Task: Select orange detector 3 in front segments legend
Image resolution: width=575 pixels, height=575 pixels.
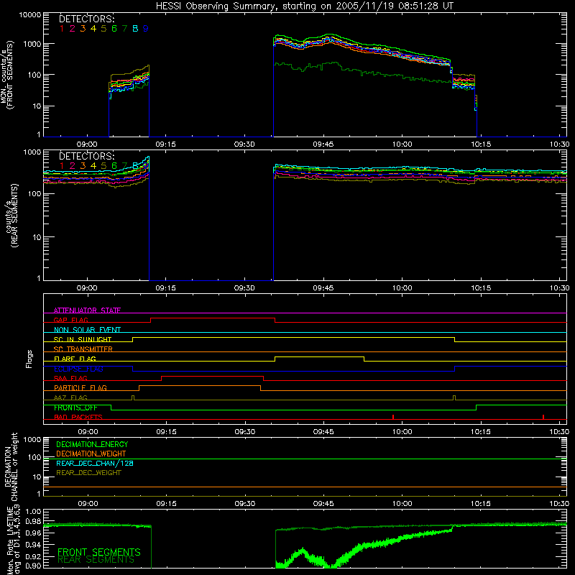Action: [83, 29]
